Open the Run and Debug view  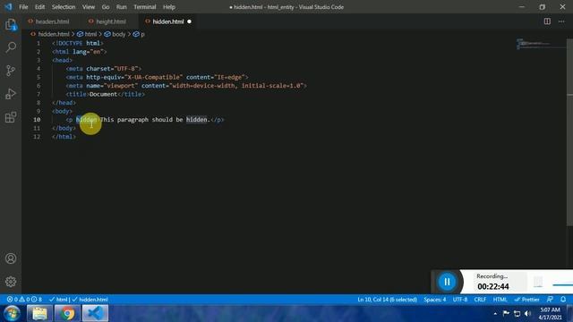click(x=11, y=94)
